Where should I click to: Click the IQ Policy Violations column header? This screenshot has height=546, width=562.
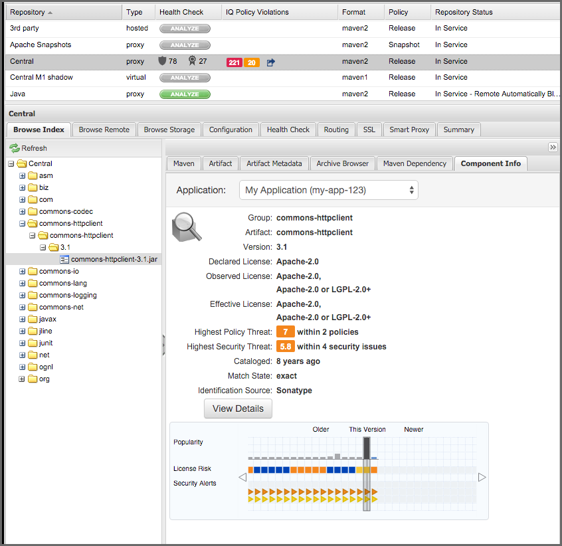point(280,12)
